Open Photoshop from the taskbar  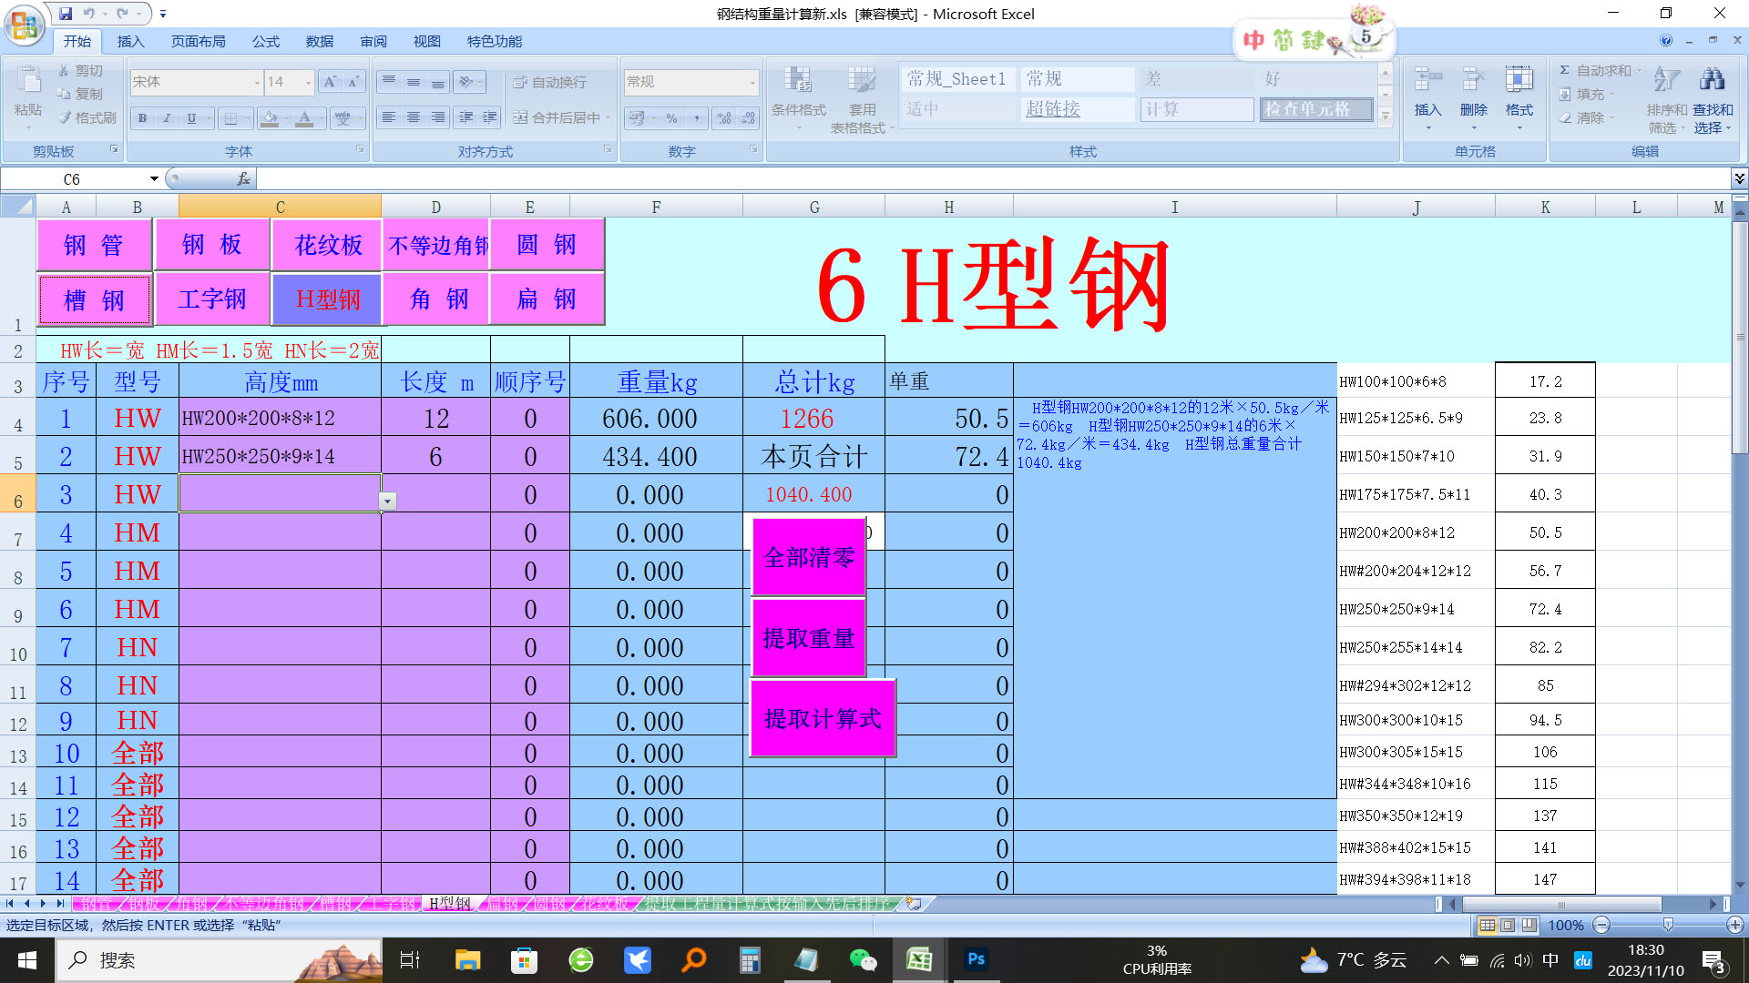(976, 959)
